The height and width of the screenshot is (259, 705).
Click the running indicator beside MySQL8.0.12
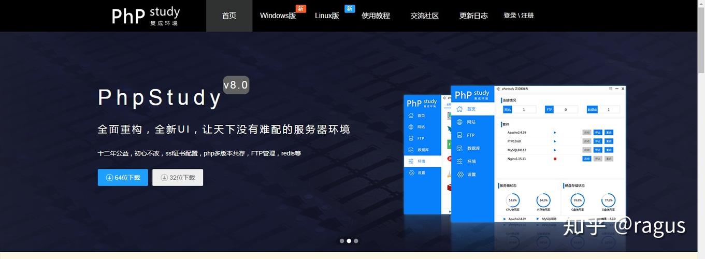pos(555,150)
